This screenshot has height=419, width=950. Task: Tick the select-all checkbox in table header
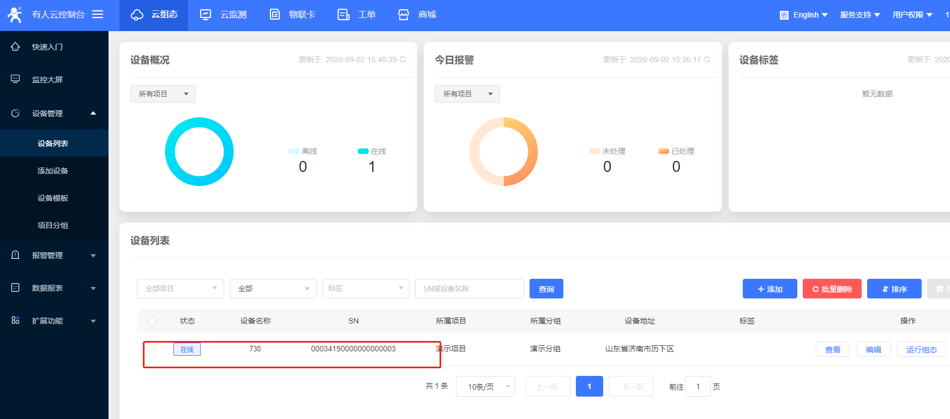click(152, 321)
